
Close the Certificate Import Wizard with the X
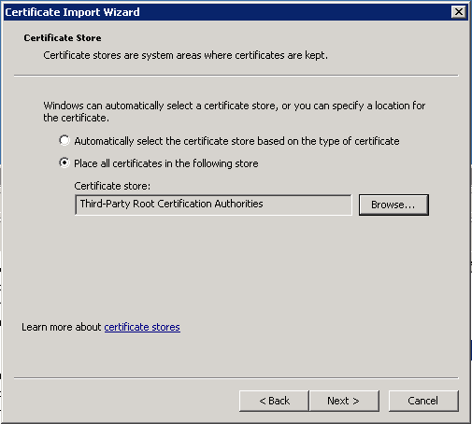point(458,12)
